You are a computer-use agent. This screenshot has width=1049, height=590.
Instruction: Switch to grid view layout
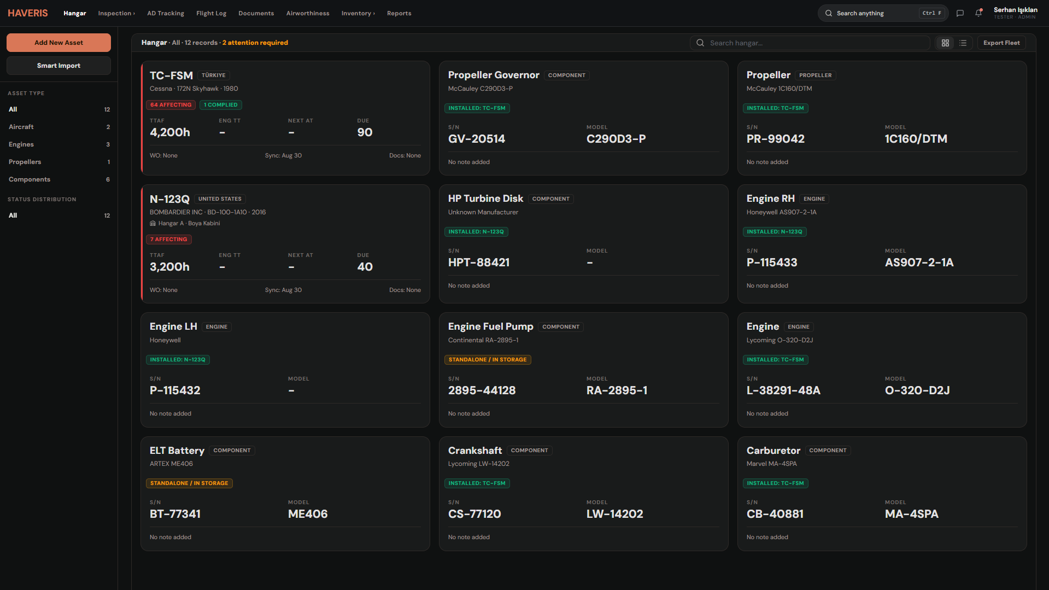point(945,43)
